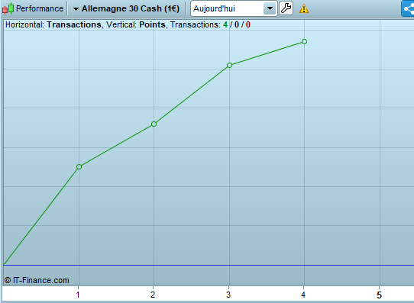Select data point at transaction 2

click(x=154, y=124)
